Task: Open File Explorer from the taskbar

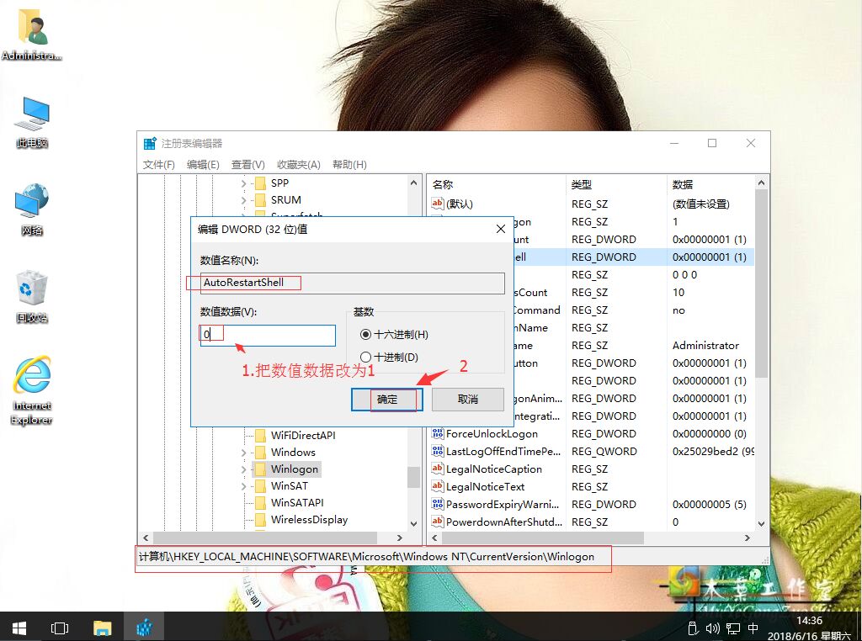Action: pos(103,628)
